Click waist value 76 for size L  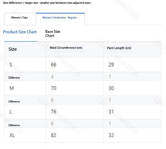pyautogui.click(x=54, y=112)
